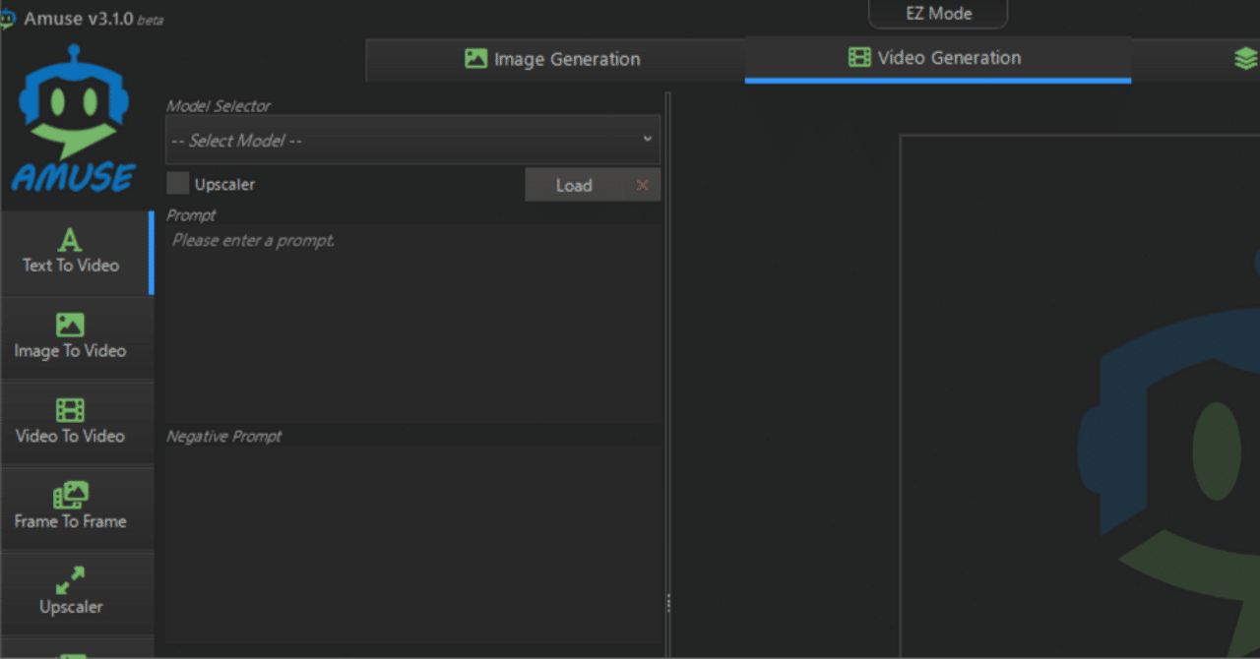Expand the model list with the chevron arrow
Viewport: 1260px width, 659px height.
coord(647,140)
